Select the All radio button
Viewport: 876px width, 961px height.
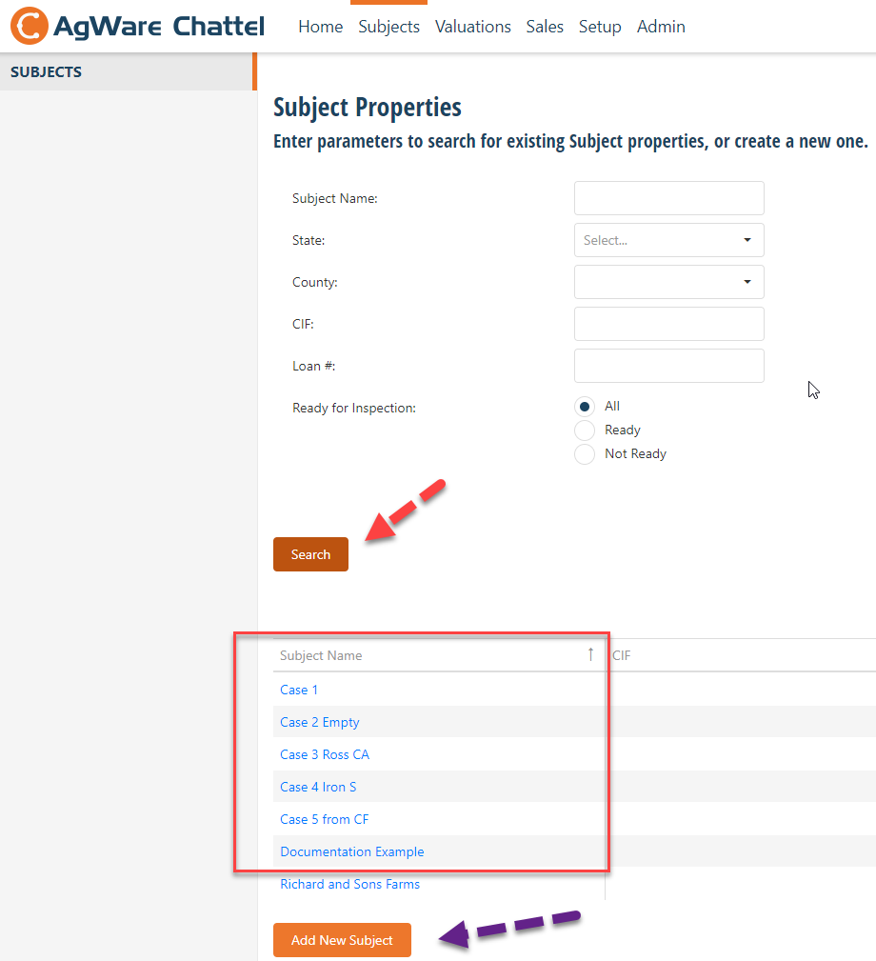585,407
